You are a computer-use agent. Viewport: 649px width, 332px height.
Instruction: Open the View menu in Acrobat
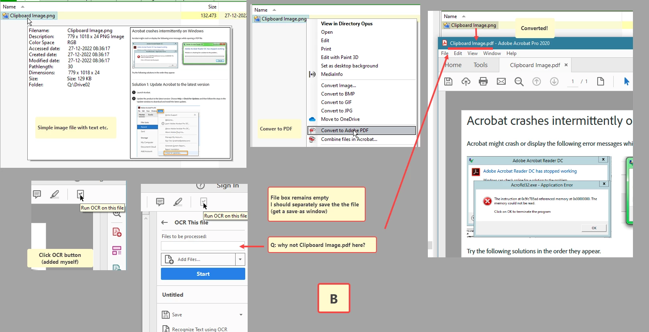point(472,53)
